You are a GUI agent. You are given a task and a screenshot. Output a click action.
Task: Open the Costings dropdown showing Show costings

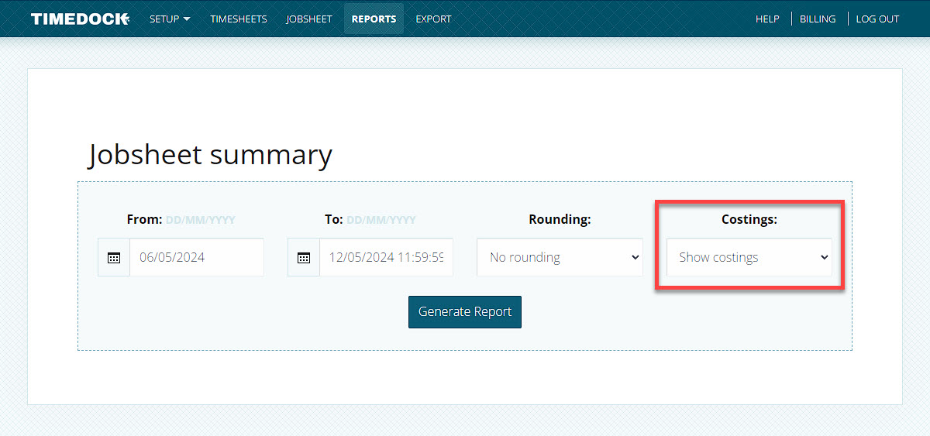(x=749, y=258)
